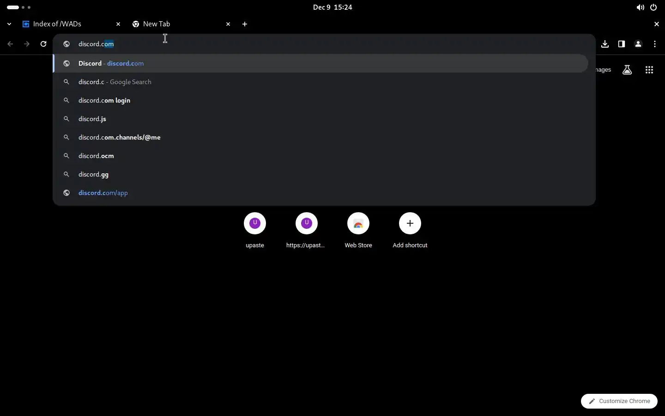Open the clock showing Dec 9 15:24

(332, 7)
